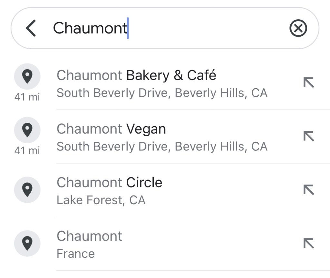The width and height of the screenshot is (330, 278).
Task: Fill search with Chaumont Vegan arrow
Action: [x=308, y=136]
